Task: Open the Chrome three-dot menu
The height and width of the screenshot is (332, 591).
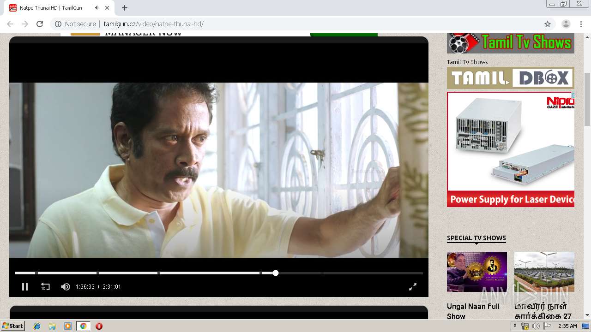Action: coord(581,24)
